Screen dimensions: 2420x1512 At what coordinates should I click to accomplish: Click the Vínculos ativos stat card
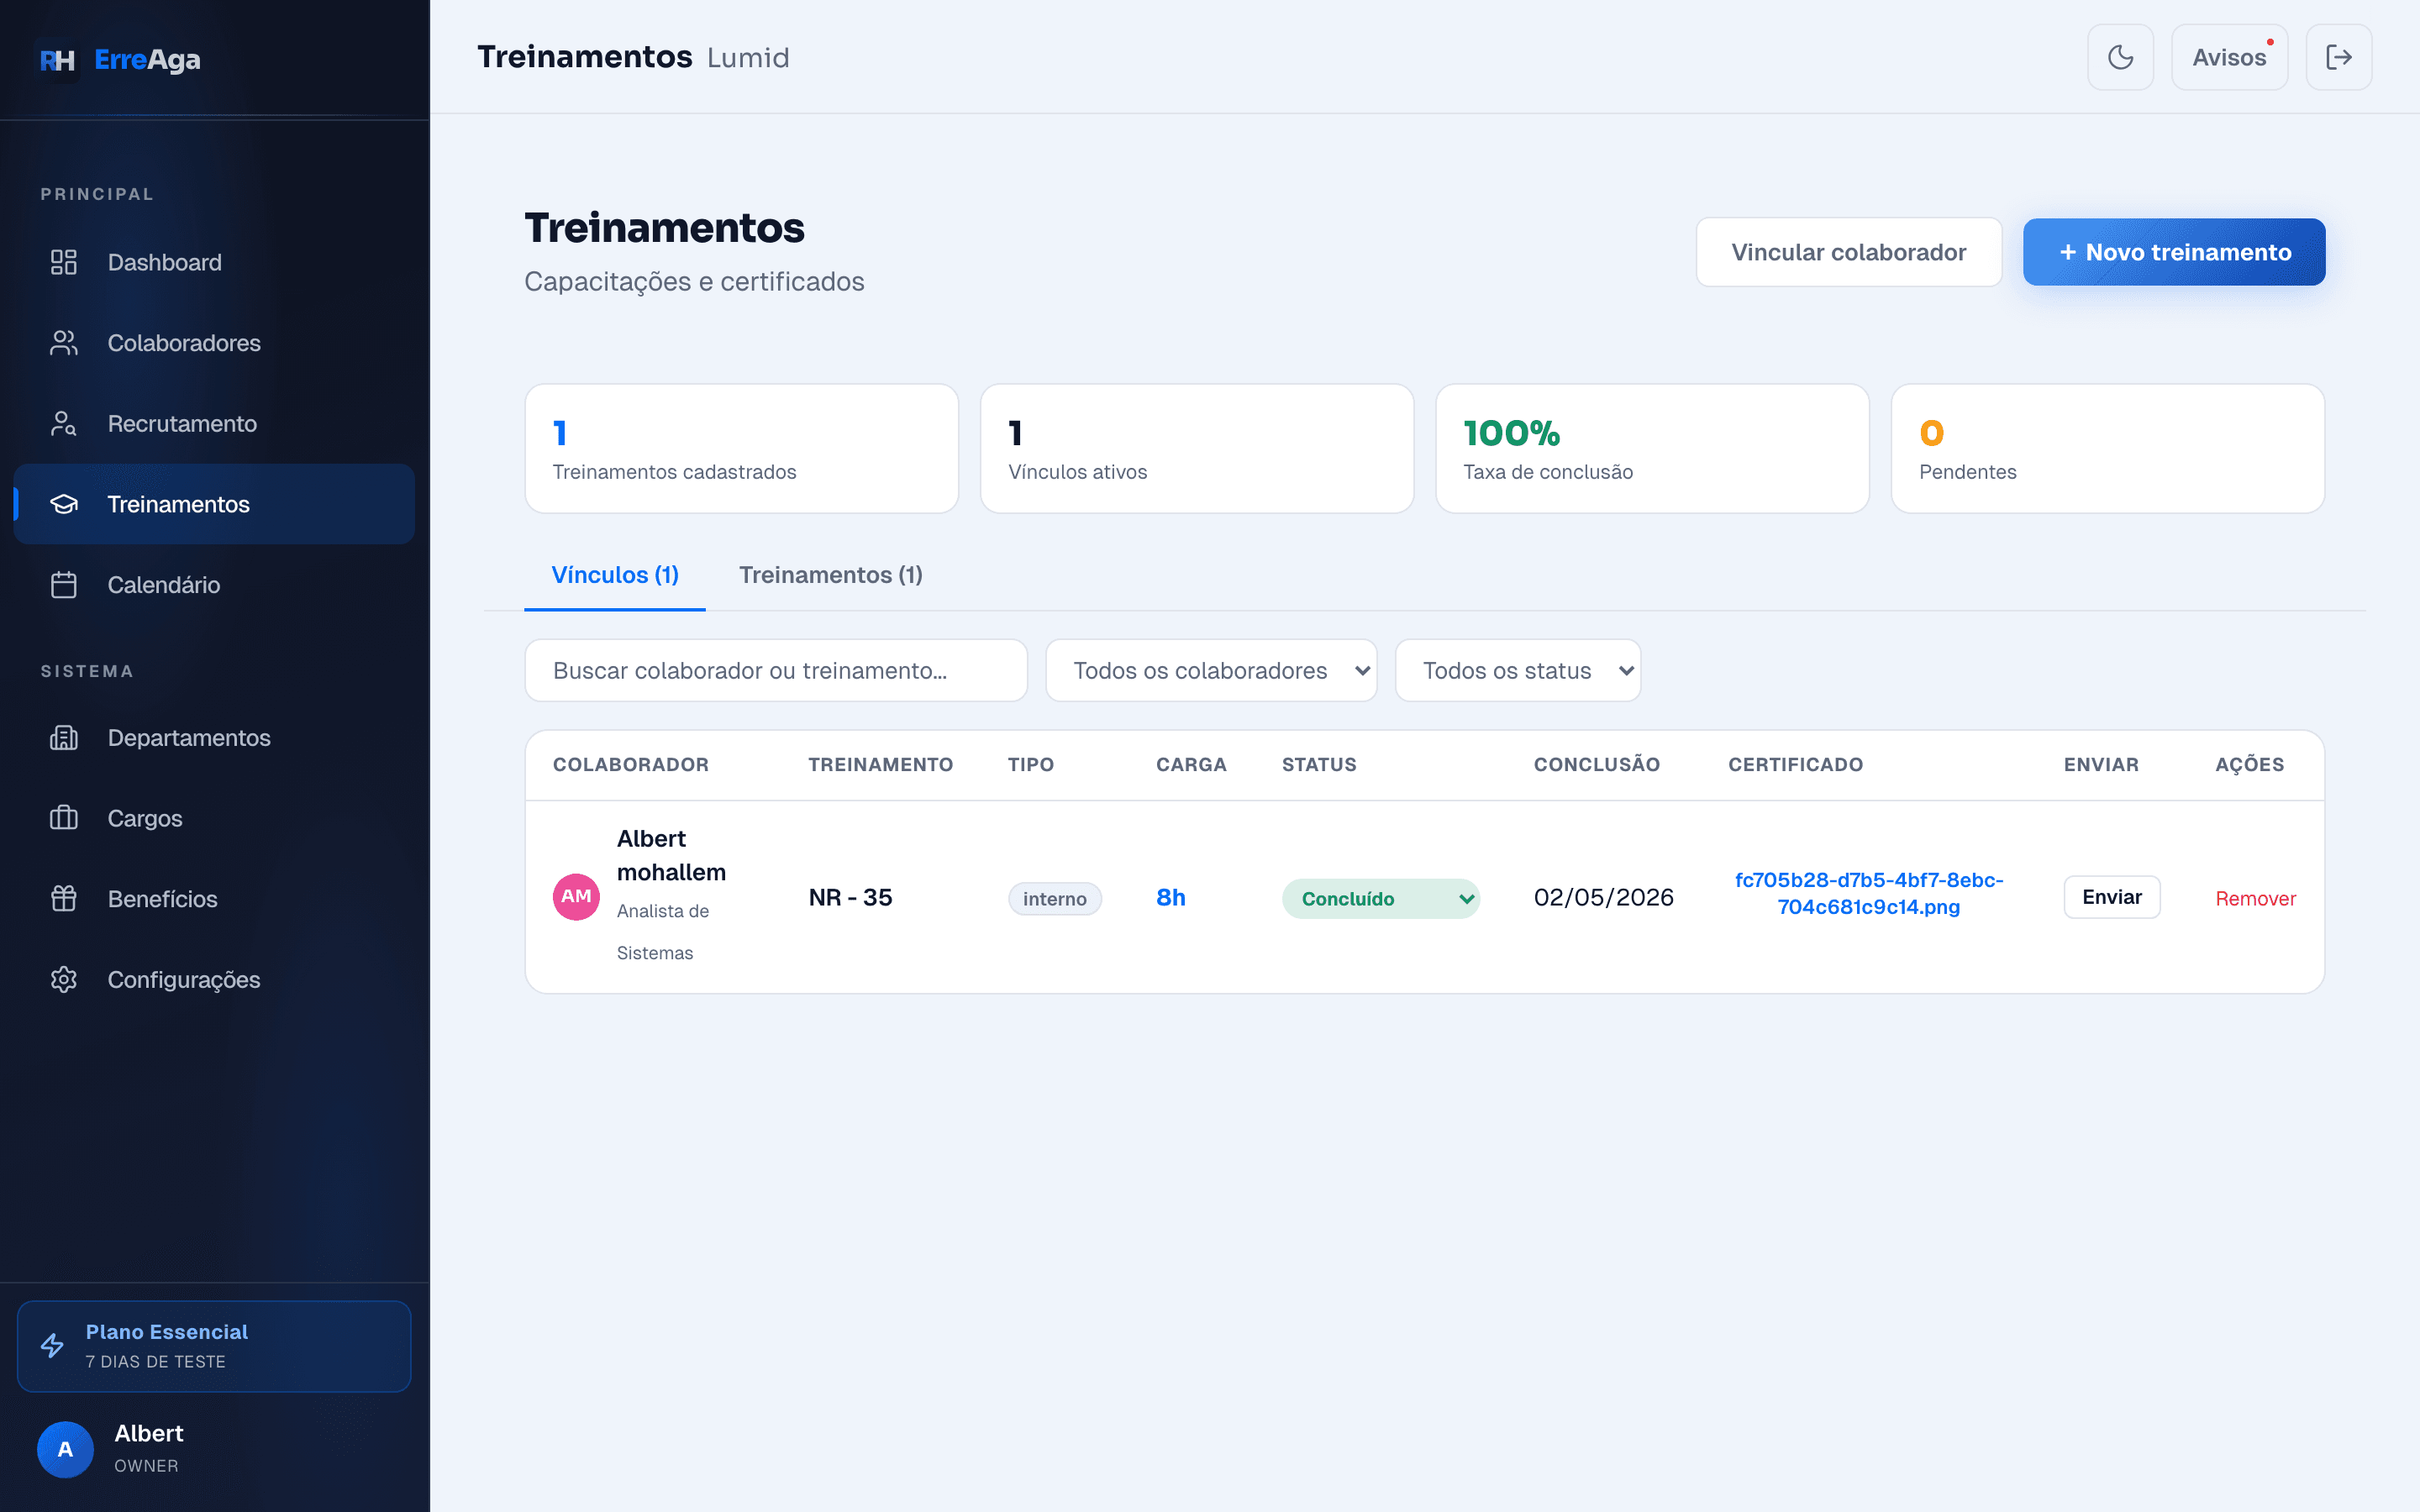click(1197, 449)
